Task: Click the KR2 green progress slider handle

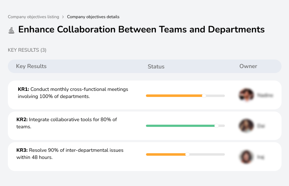Action: point(217,126)
